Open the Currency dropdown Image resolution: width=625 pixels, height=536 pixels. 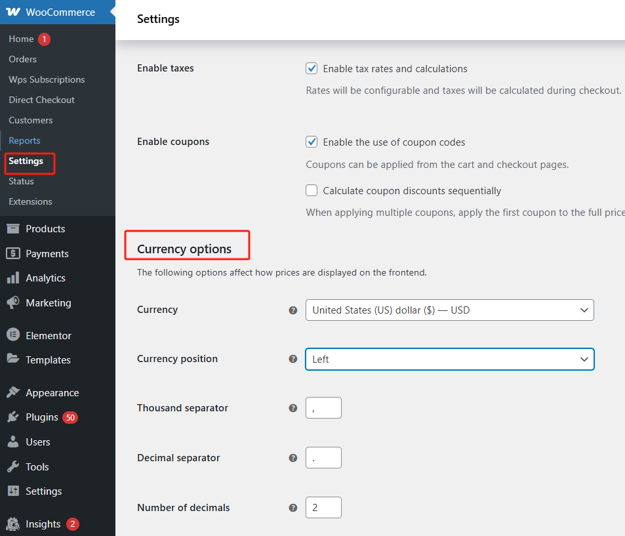tap(449, 310)
